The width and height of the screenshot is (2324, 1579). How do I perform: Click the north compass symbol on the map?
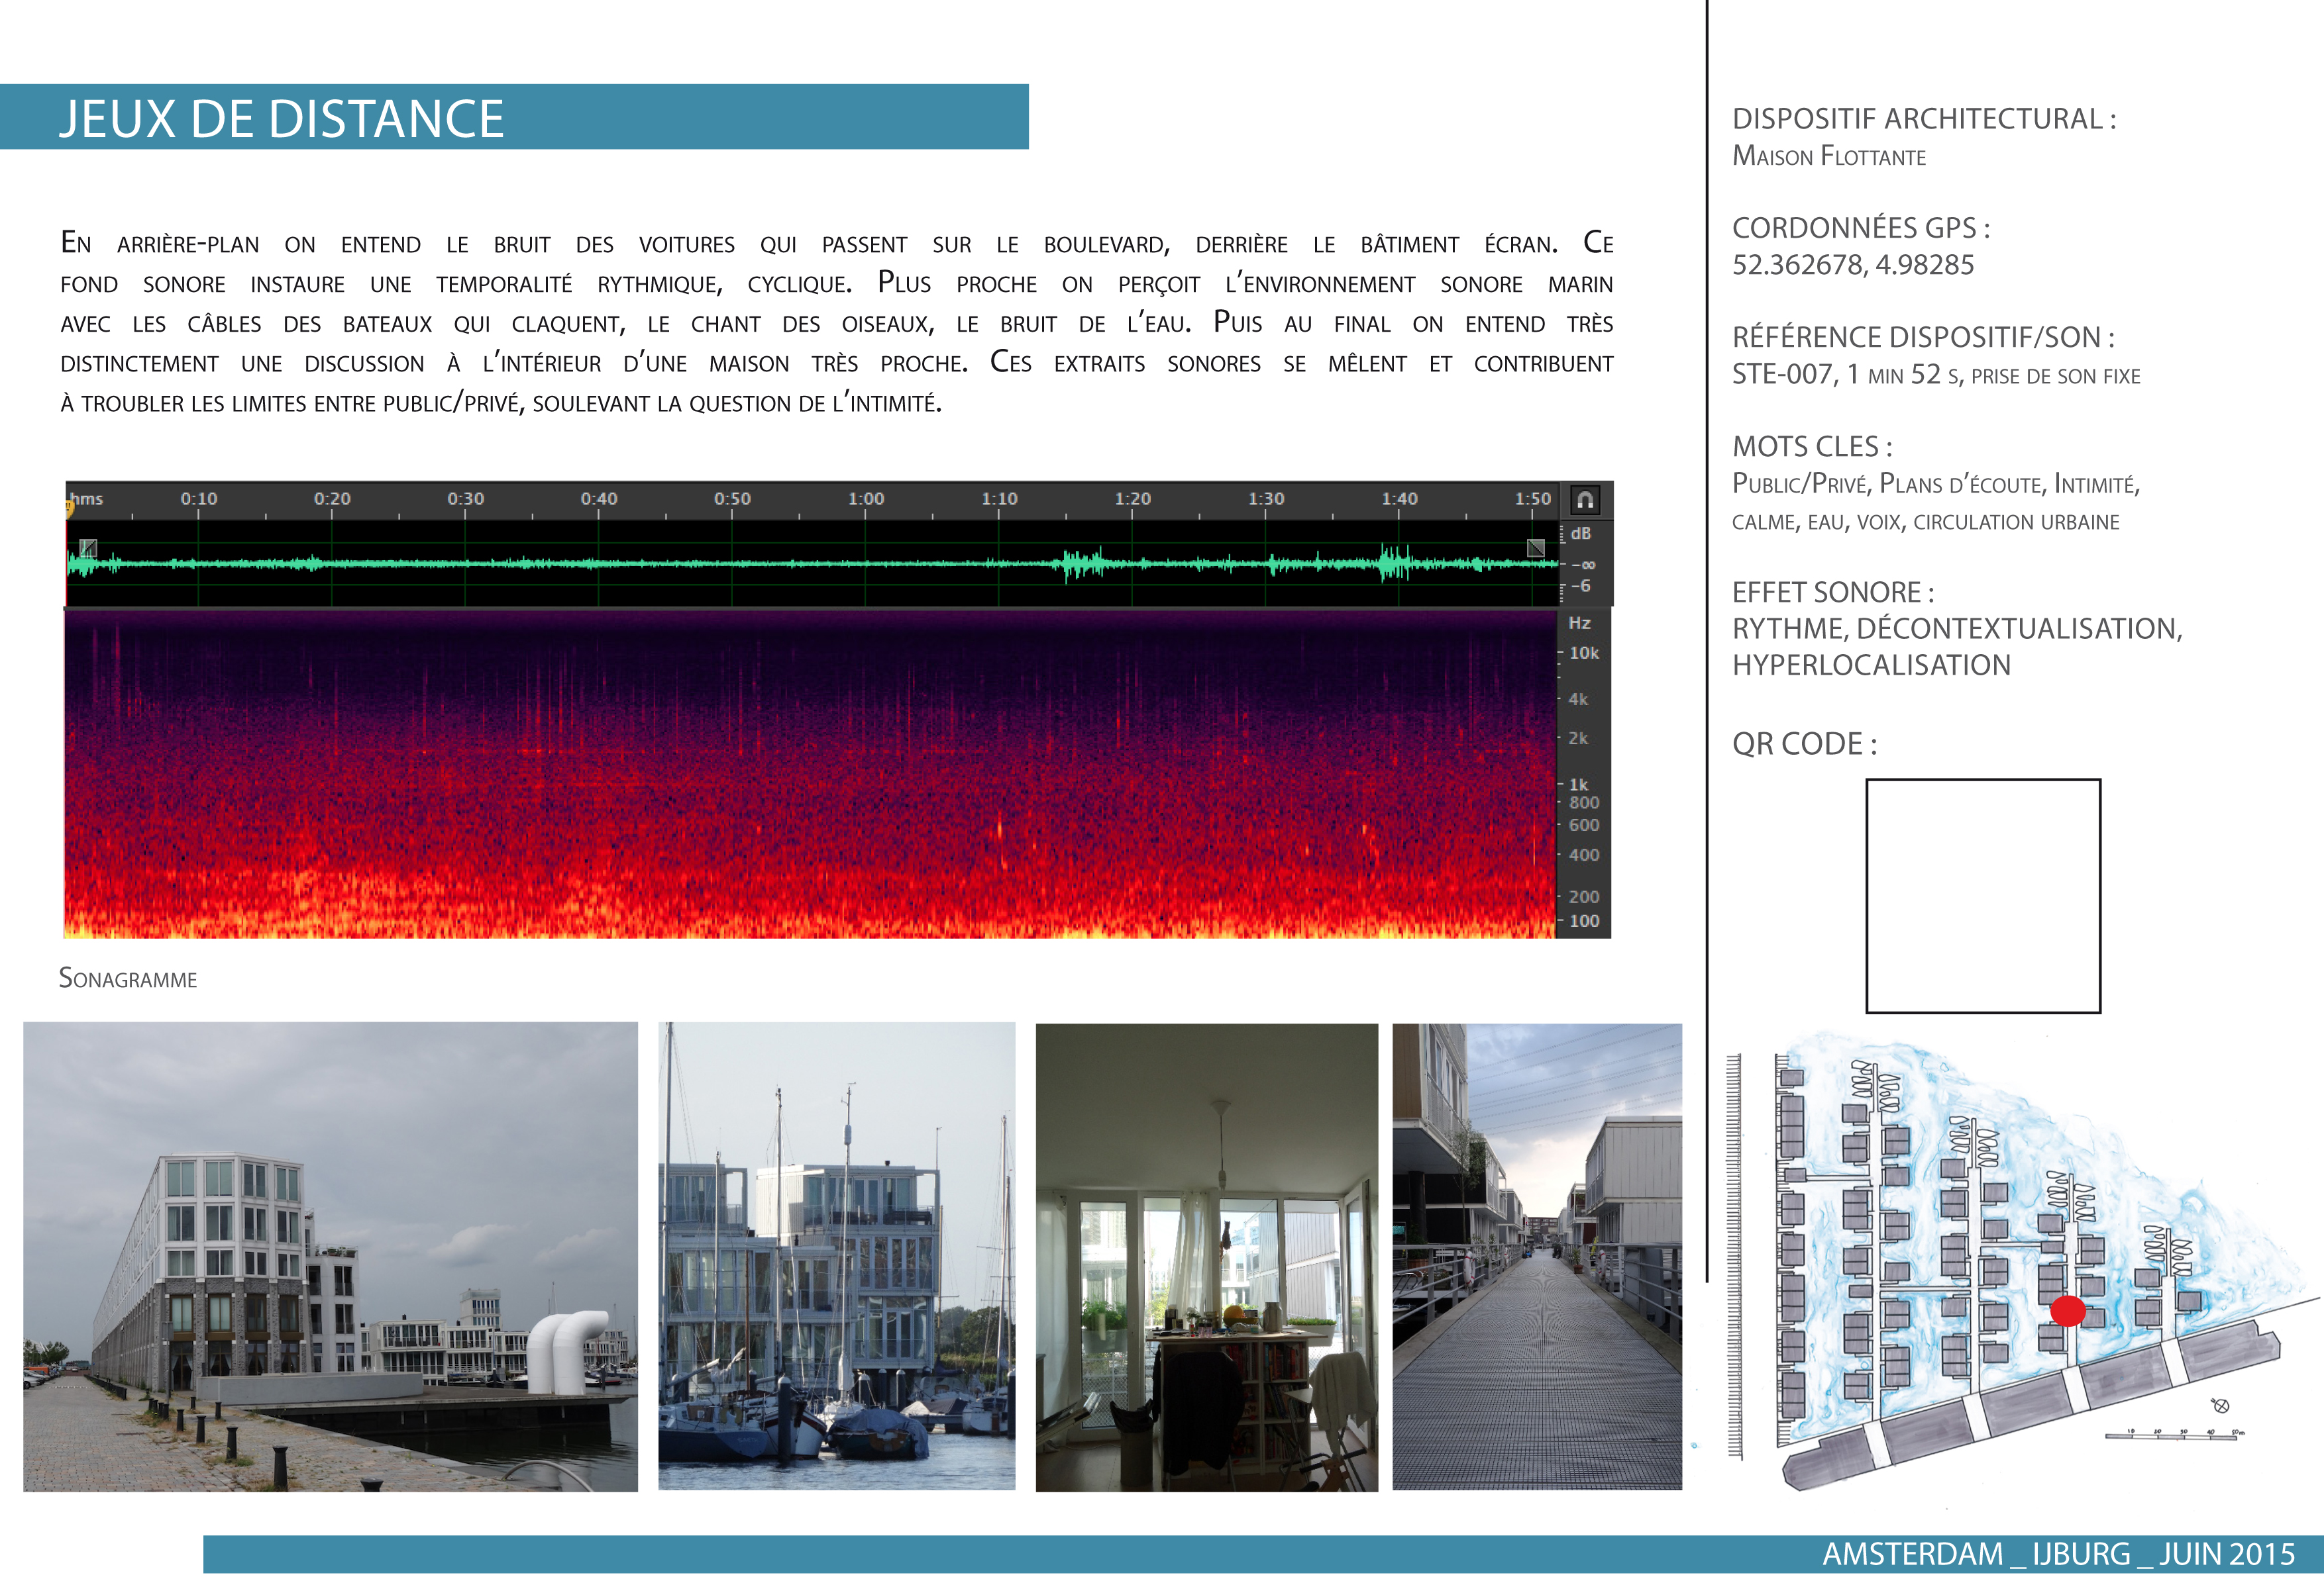coord(2220,1405)
